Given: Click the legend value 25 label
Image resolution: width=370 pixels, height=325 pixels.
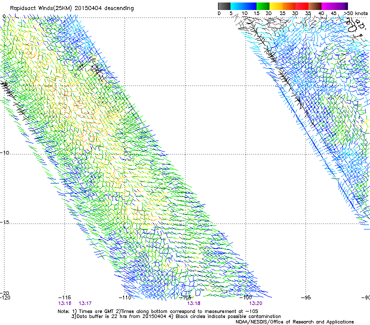Looking at the screenshot, I should (282, 13).
